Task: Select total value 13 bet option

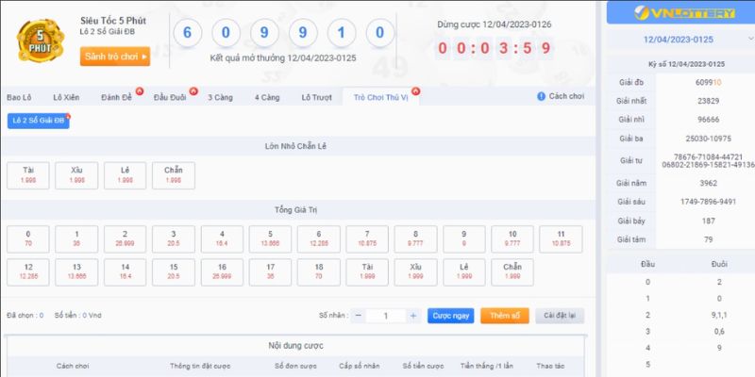Action: tap(76, 272)
